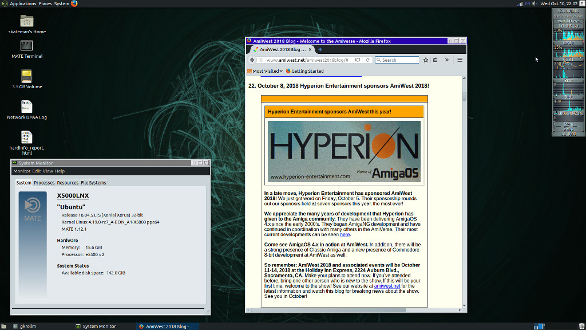The image size is (586, 330).
Task: Open the Getting Started bookmark
Action: point(305,71)
